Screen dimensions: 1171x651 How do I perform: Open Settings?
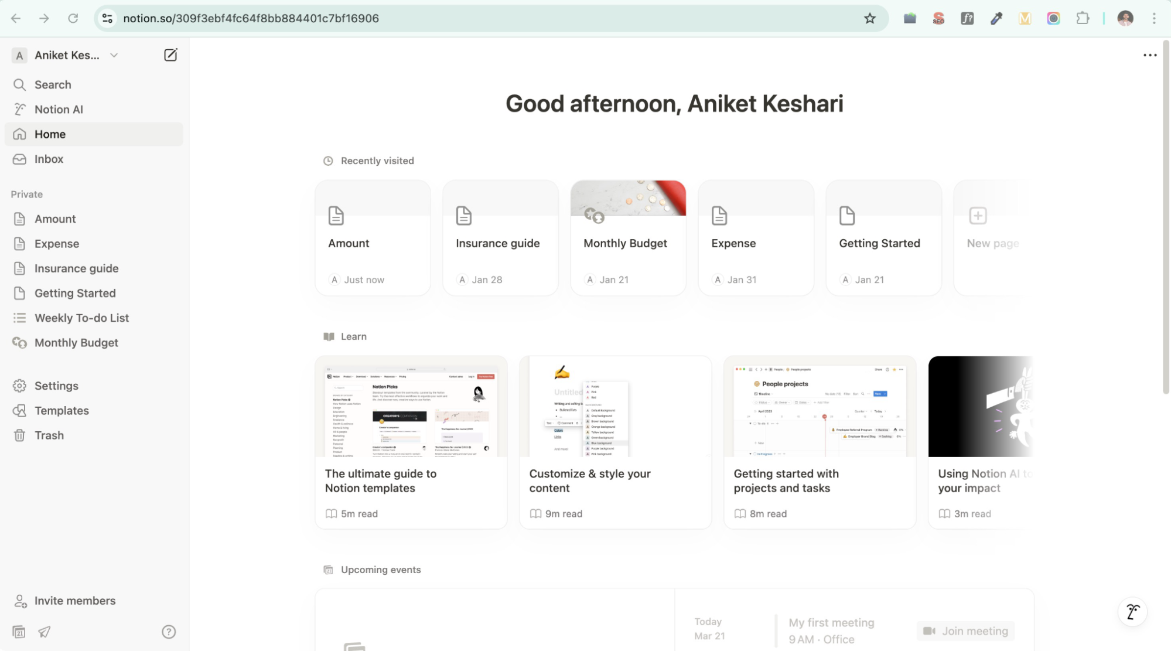point(56,385)
